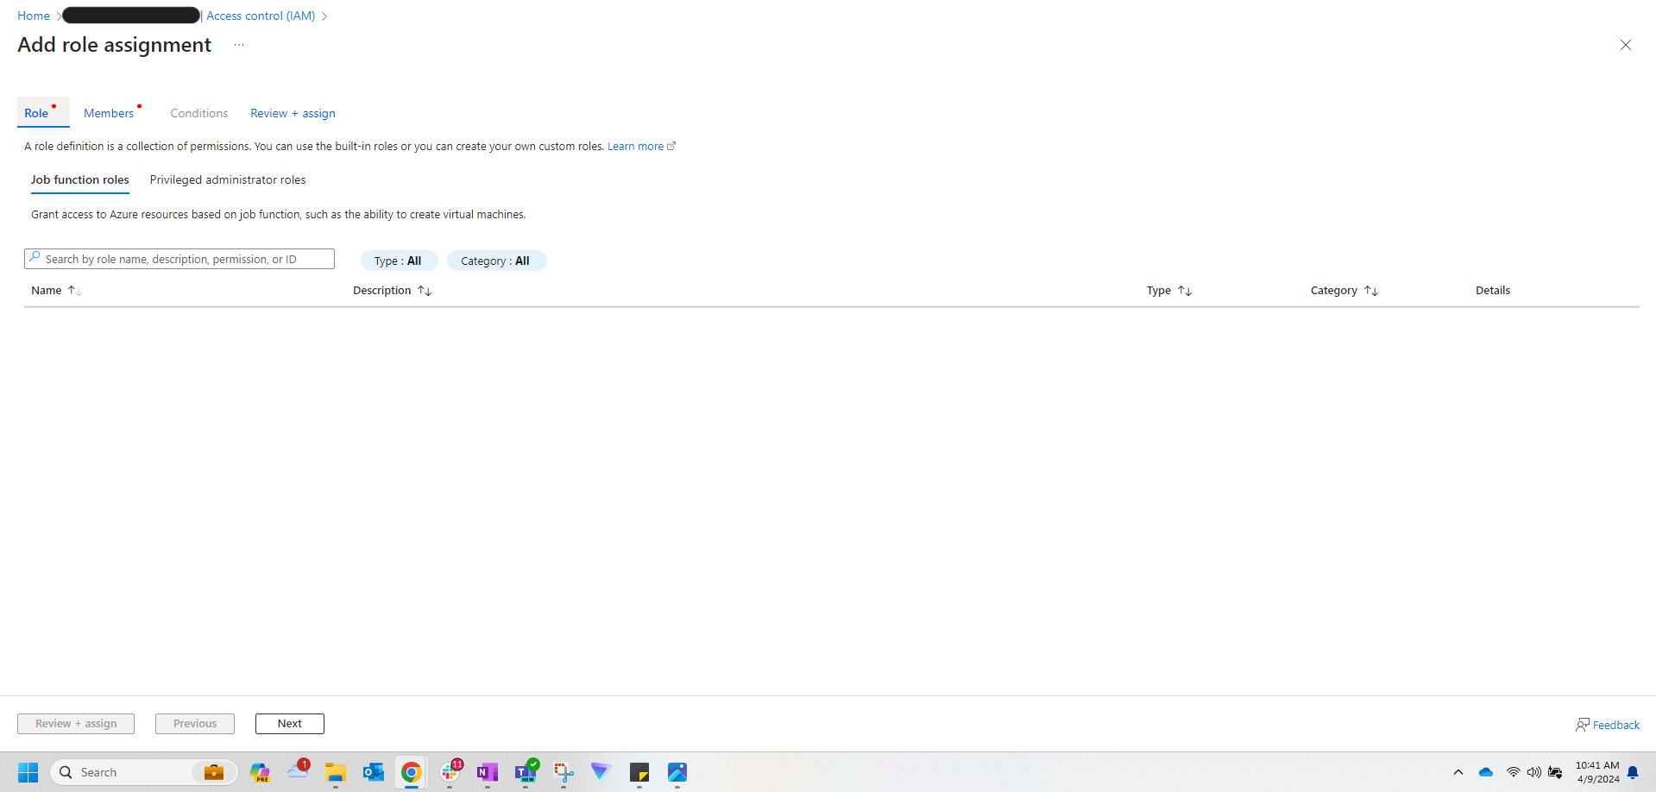Switch to the Conditions tab
This screenshot has height=792, width=1656.
coord(199,113)
